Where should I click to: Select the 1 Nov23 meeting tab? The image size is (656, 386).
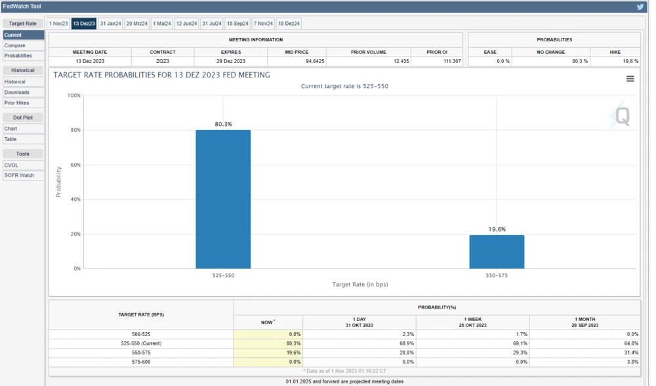pyautogui.click(x=58, y=24)
